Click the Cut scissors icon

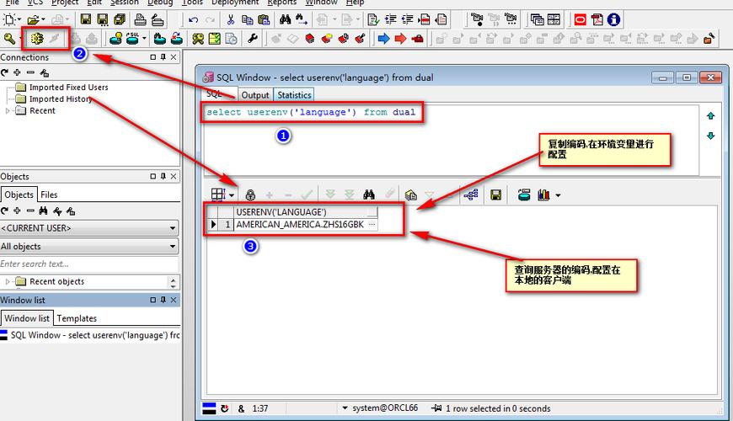pos(231,19)
